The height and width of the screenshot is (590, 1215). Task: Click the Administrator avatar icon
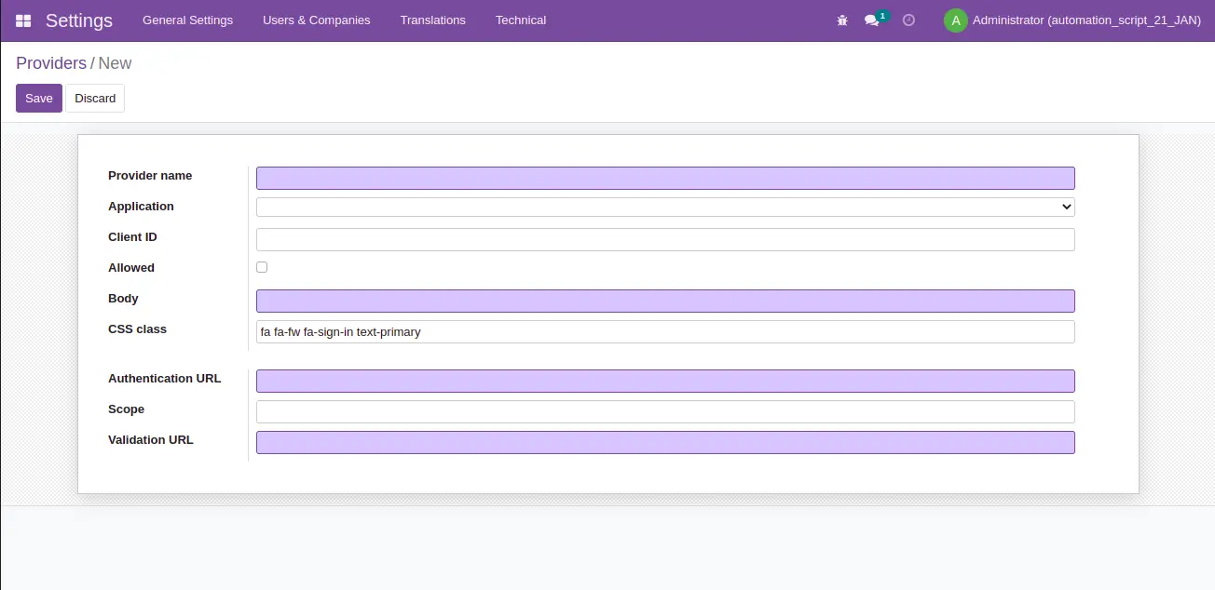(955, 20)
